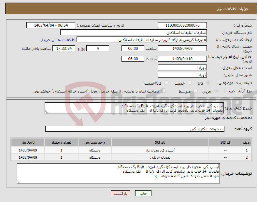Click the quantity cell in the آبسرد کن row
The height and width of the screenshot is (202, 257).
[61, 150]
